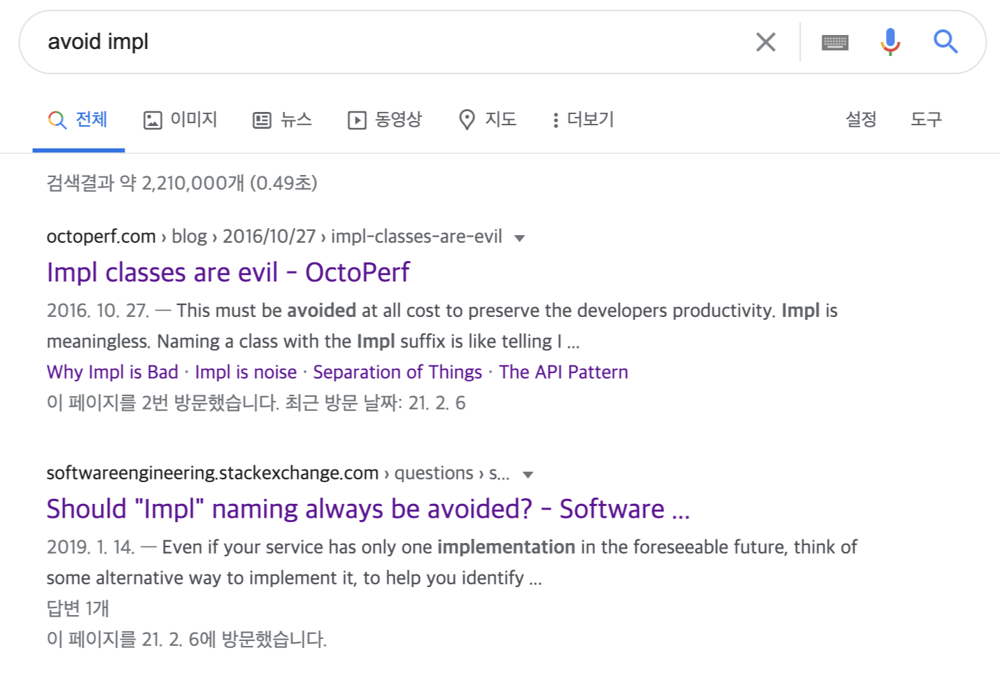Click the '이 페이지를 21. 2. 6에 방문했습니다' note

(187, 639)
